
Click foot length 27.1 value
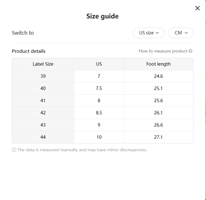pyautogui.click(x=158, y=137)
